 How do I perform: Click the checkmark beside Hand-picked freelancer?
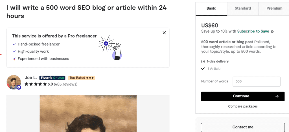pos(14,44)
